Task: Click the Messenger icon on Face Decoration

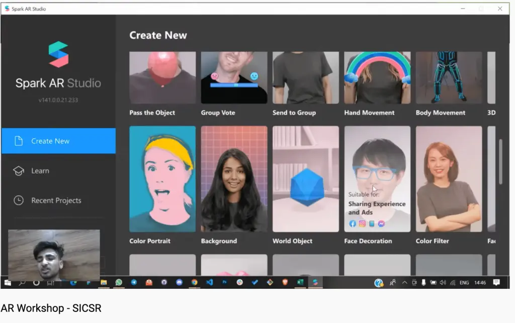Action: 381,224
